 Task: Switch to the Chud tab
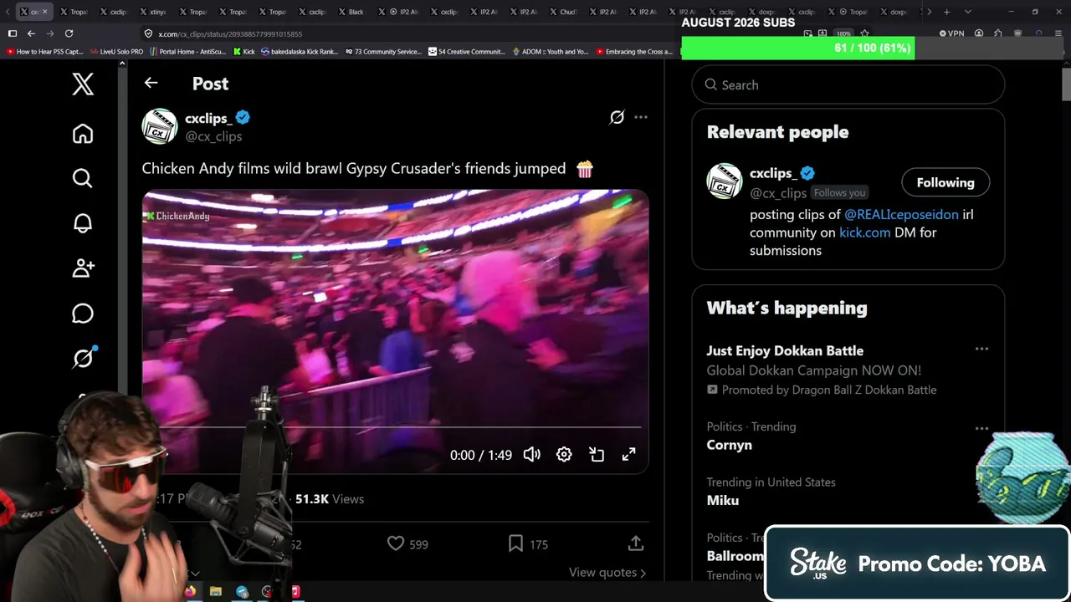(x=563, y=12)
